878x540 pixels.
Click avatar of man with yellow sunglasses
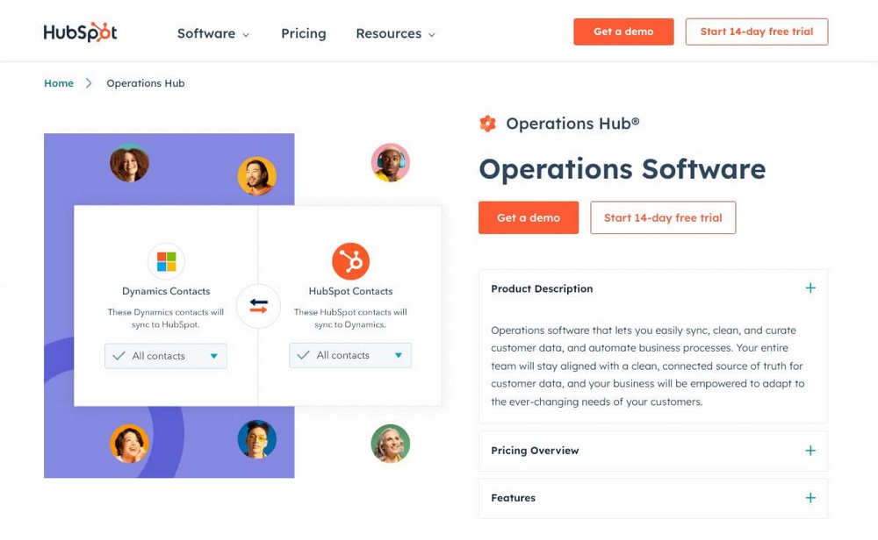tap(257, 439)
